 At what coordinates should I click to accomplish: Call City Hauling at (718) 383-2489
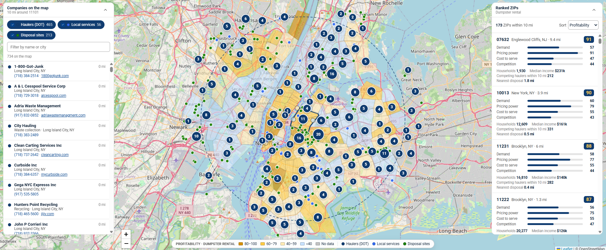26,135
